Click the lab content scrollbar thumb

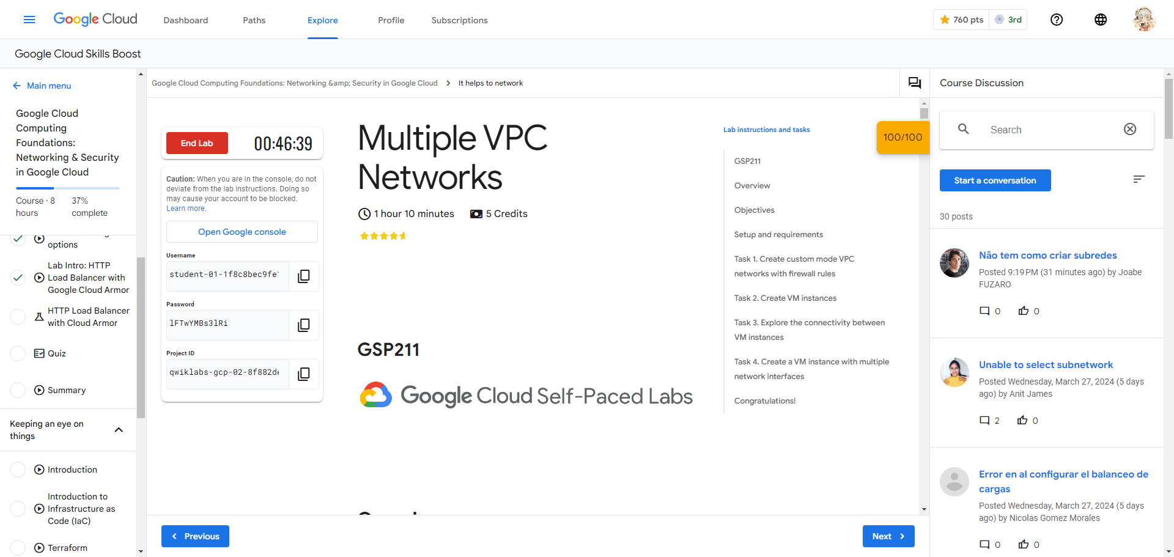924,114
